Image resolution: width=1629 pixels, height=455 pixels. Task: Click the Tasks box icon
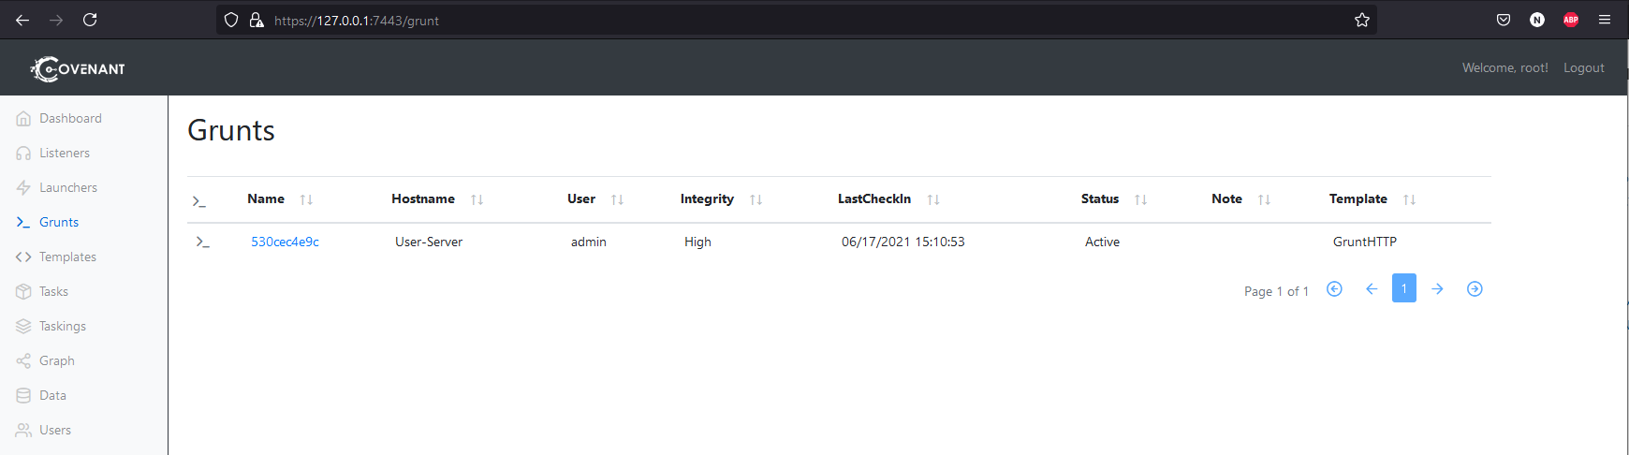pyautogui.click(x=23, y=292)
